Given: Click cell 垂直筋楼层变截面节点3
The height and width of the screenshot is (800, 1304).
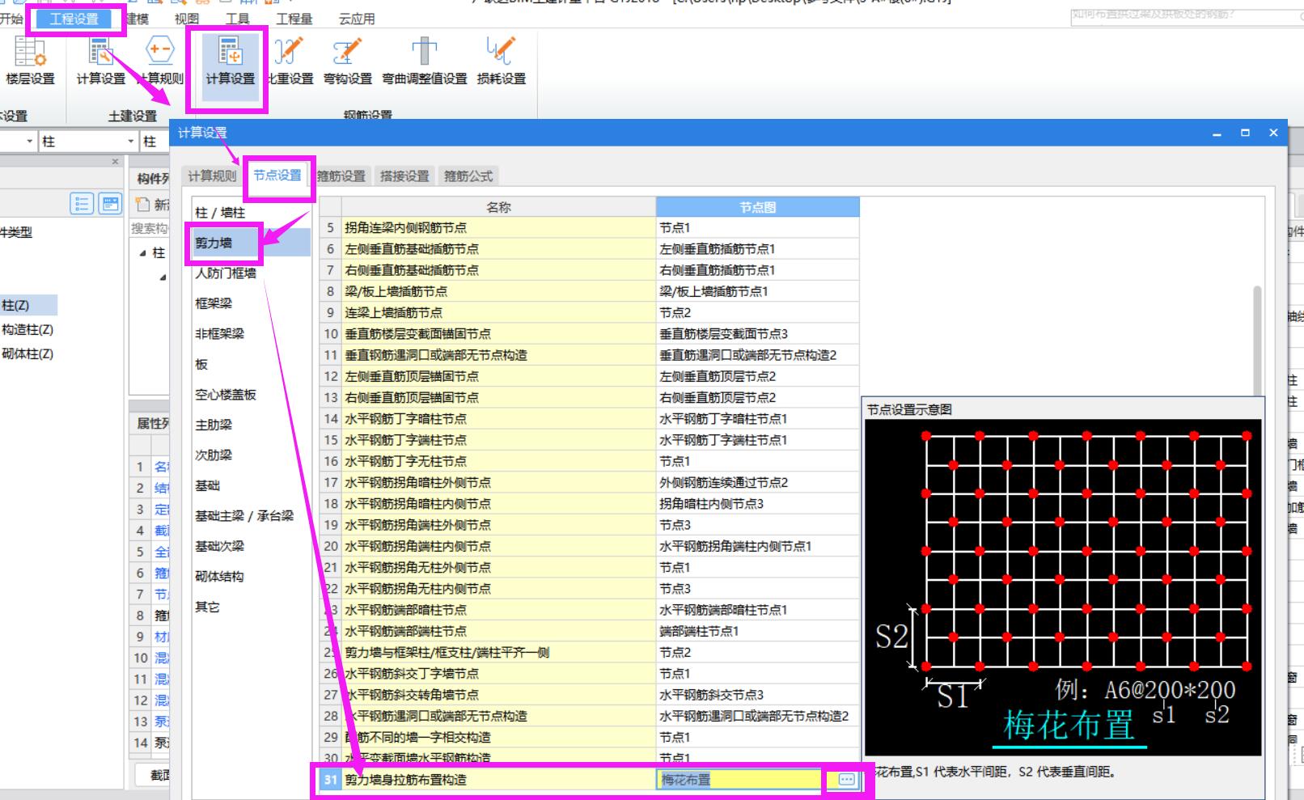Looking at the screenshot, I should click(757, 334).
